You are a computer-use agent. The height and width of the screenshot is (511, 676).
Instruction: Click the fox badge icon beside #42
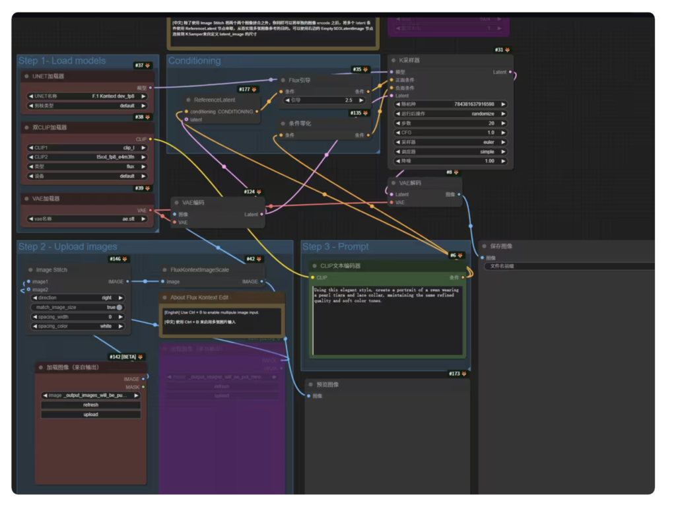click(259, 259)
